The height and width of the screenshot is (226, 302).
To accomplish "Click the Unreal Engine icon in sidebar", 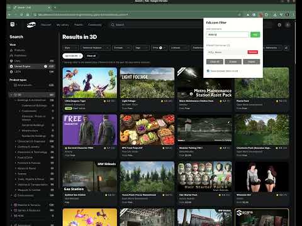I will click(x=11, y=67).
